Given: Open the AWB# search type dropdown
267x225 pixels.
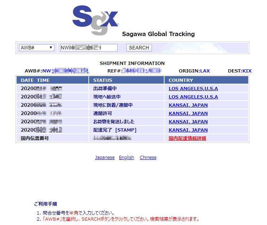Looking at the screenshot, I should [x=36, y=48].
